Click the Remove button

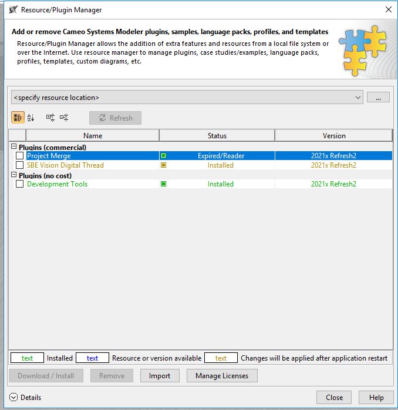(x=112, y=376)
